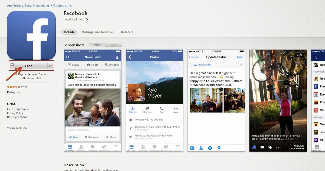Viewport: 325px width, 171px height.
Task: Show iPad screenshots
Action: coord(113,45)
